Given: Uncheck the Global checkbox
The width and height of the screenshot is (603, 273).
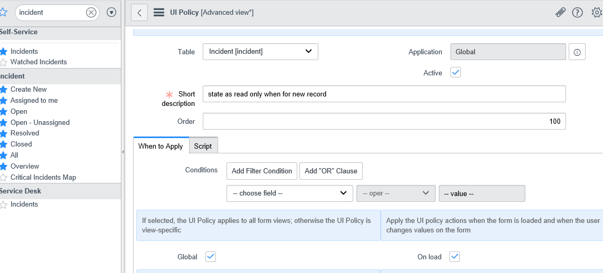Looking at the screenshot, I should pos(211,257).
